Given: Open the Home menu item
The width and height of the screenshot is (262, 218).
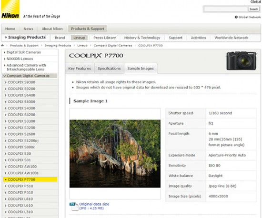Looking at the screenshot, I should [10, 29].
